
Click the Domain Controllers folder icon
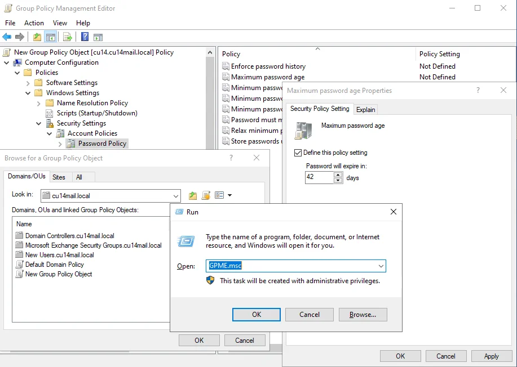pyautogui.click(x=20, y=236)
